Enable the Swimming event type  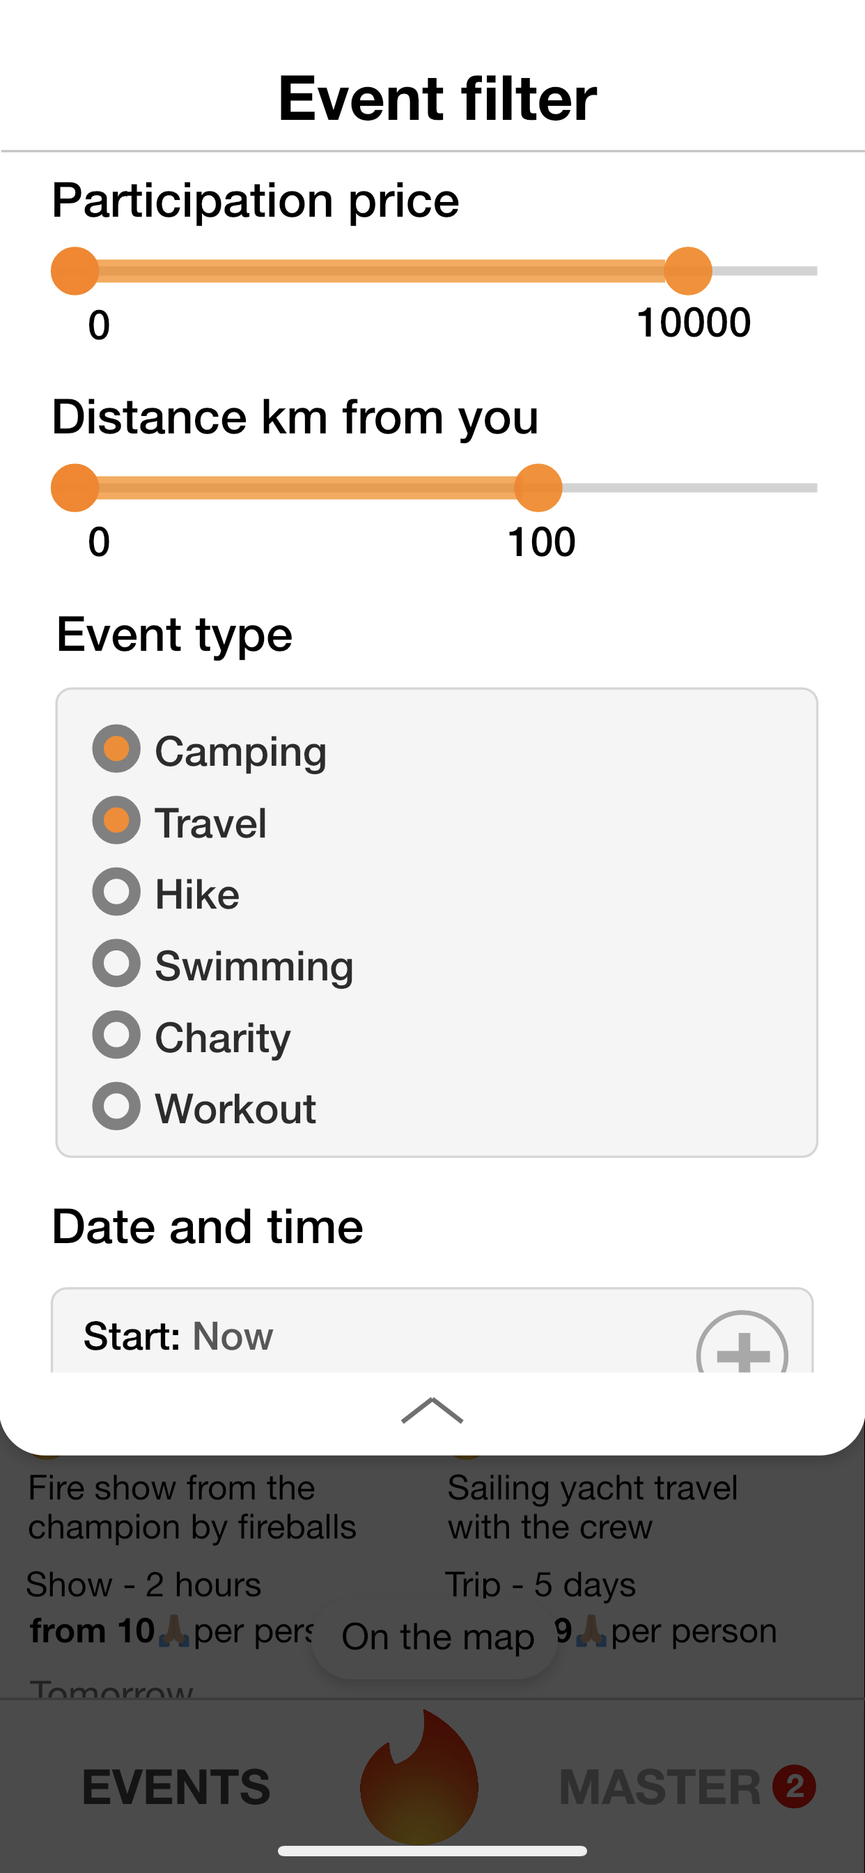click(x=116, y=964)
